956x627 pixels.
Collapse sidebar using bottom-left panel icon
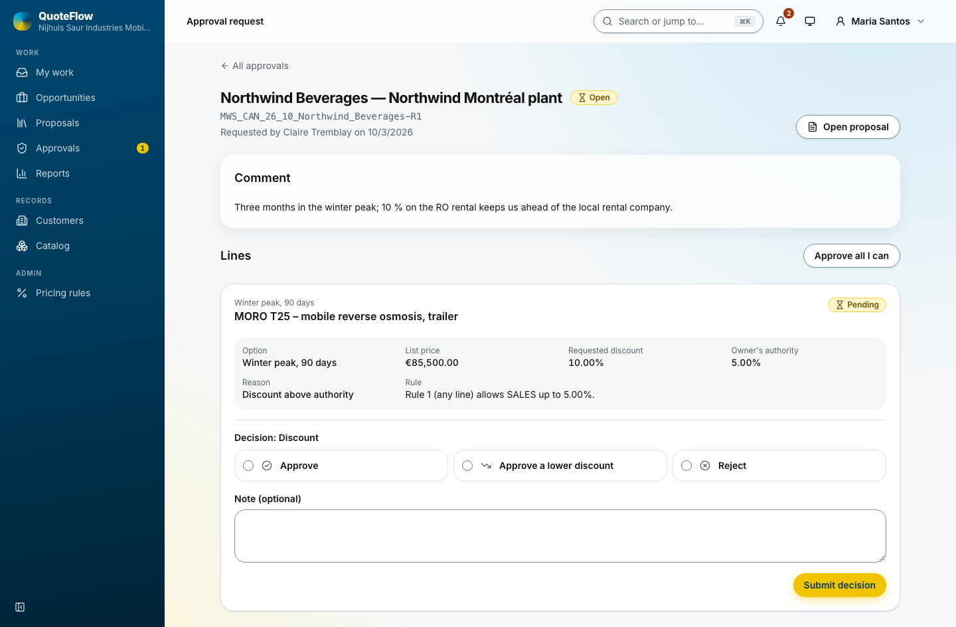coord(20,607)
